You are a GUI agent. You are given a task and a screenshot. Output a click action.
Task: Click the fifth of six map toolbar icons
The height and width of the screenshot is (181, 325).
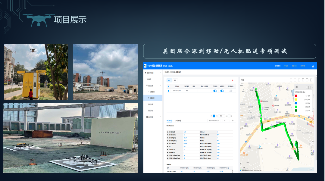(307, 80)
